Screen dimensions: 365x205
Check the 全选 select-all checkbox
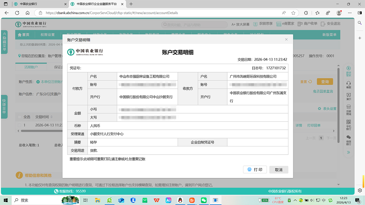coord(19,116)
